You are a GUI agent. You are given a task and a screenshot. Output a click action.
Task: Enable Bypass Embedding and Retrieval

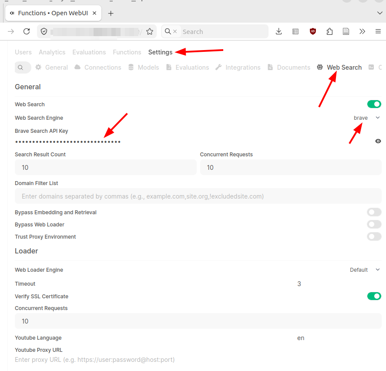pos(374,212)
